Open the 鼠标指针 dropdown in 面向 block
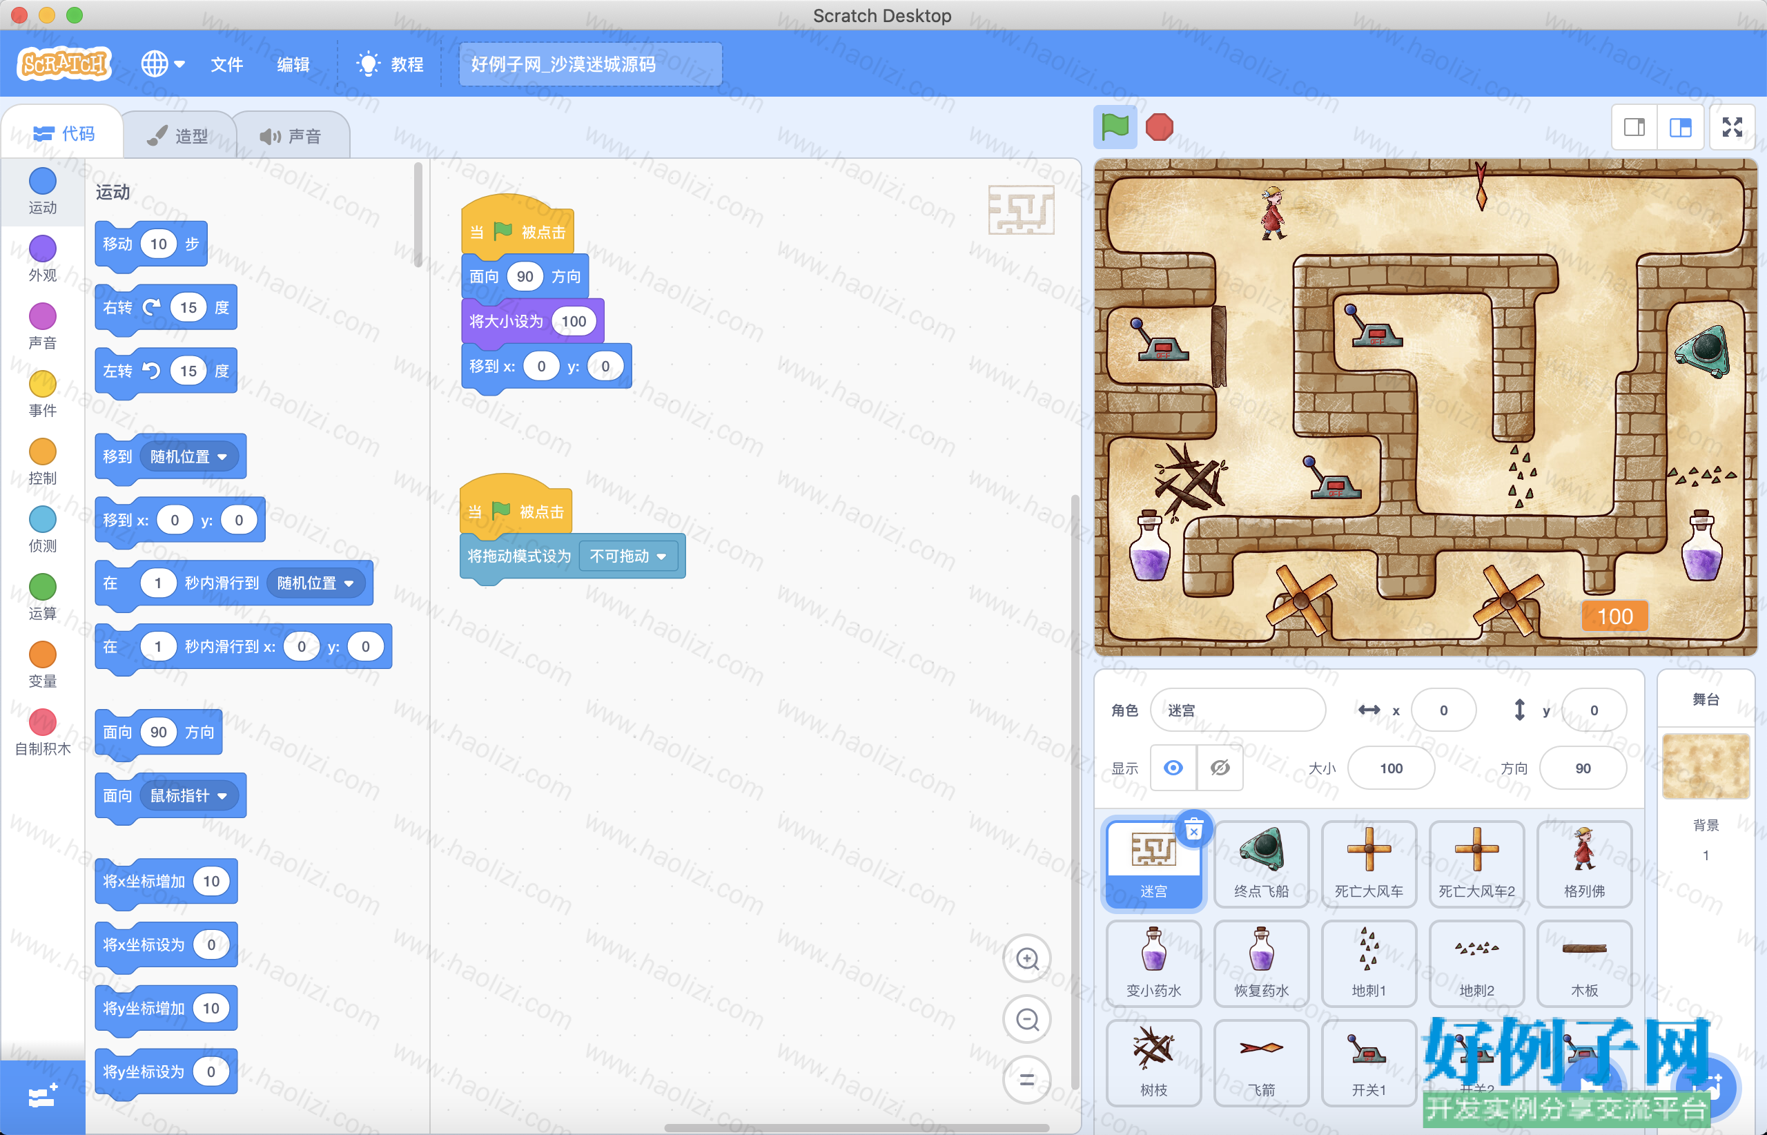1767x1135 pixels. coord(188,795)
